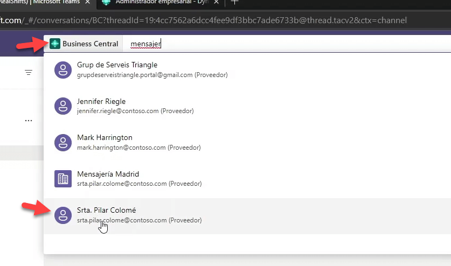Select the Mensajería Madrid vendor result
This screenshot has height=266, width=451.
(x=139, y=179)
